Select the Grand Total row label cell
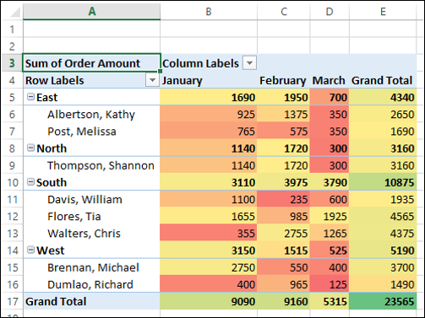Image resolution: width=425 pixels, height=318 pixels. click(x=92, y=301)
